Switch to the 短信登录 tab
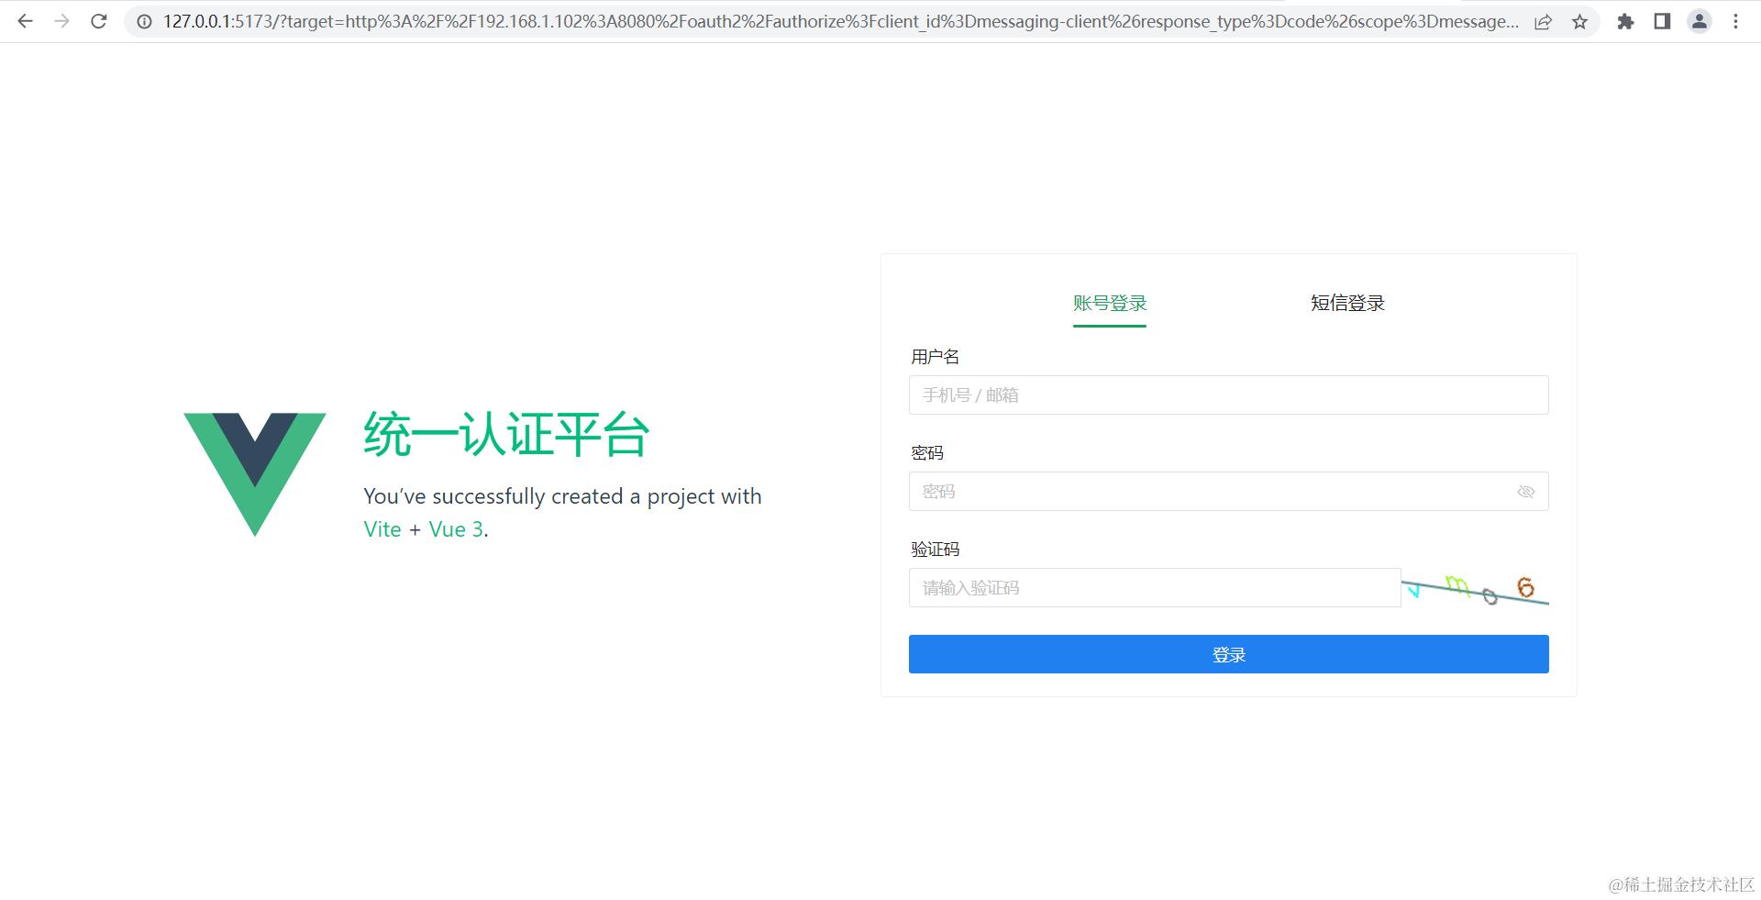Image resolution: width=1761 pixels, height=900 pixels. 1346,303
